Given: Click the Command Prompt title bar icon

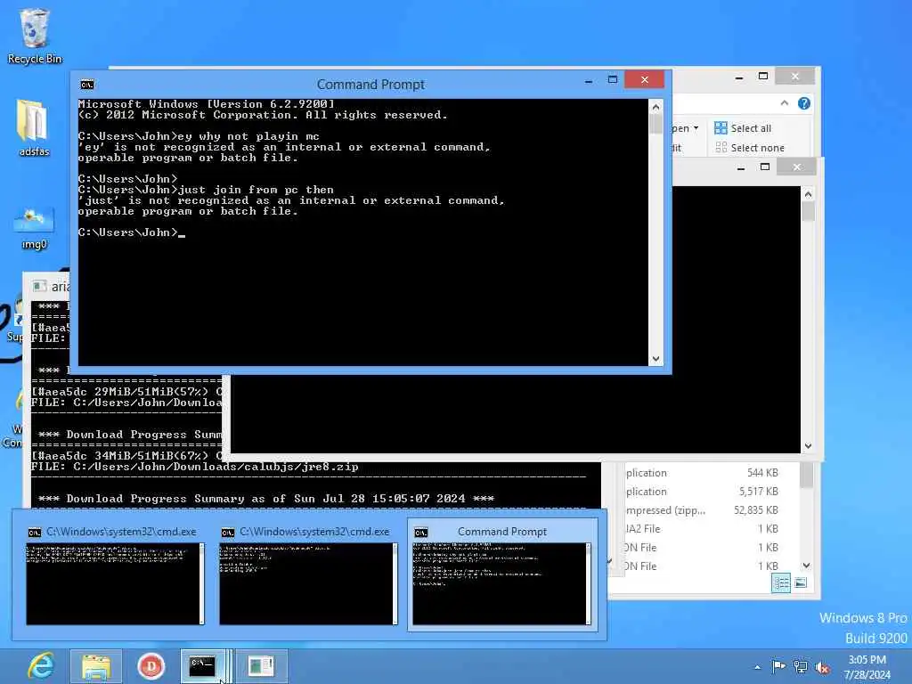Looking at the screenshot, I should (x=87, y=85).
